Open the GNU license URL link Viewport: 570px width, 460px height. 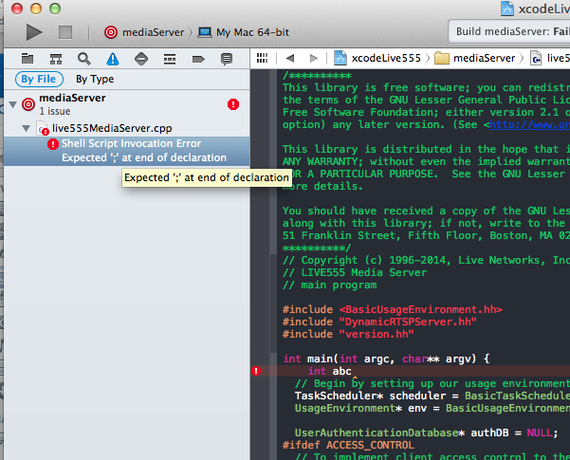tap(529, 124)
